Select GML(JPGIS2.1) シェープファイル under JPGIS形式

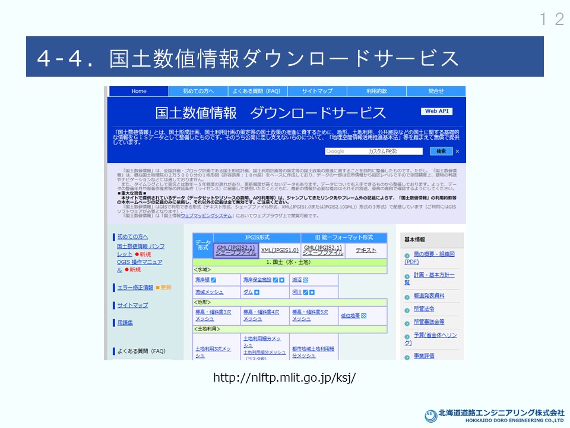coord(235,250)
